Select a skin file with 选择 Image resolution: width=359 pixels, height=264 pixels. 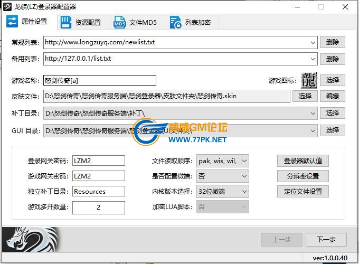pyautogui.click(x=305, y=96)
